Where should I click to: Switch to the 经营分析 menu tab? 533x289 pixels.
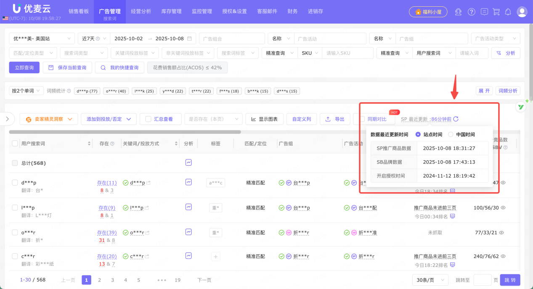pyautogui.click(x=141, y=11)
